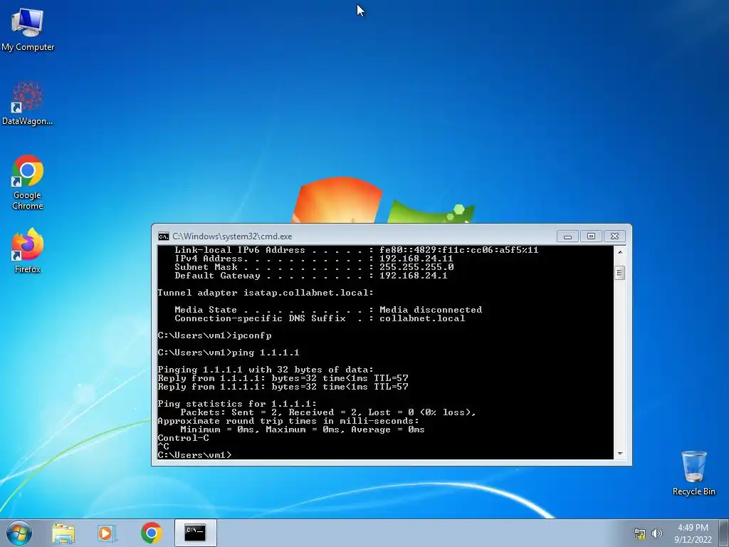The width and height of the screenshot is (729, 547).
Task: Click the Connection-specific DNS Suffix line
Action: click(x=320, y=318)
